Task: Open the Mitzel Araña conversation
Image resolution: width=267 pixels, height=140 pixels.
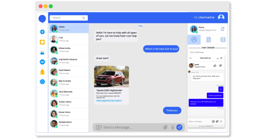Action: (68, 50)
